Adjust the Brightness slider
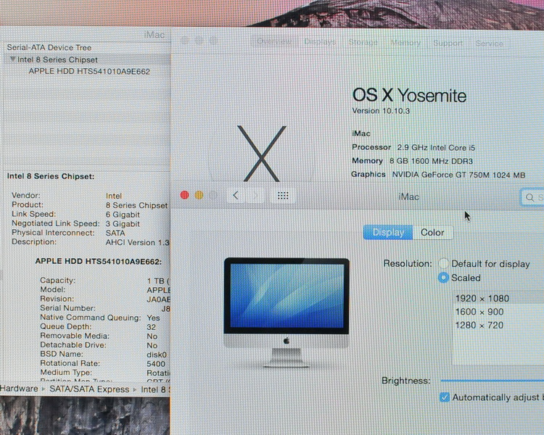544x435 pixels. click(x=492, y=381)
